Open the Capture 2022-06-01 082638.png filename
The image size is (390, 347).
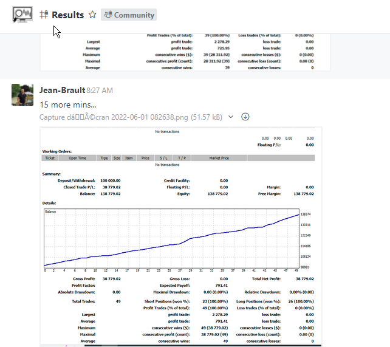131,117
